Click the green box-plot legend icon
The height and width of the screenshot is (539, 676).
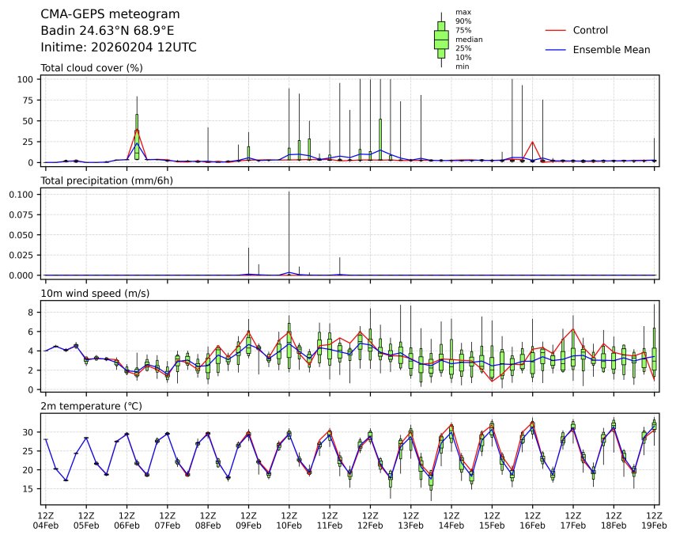point(441,39)
